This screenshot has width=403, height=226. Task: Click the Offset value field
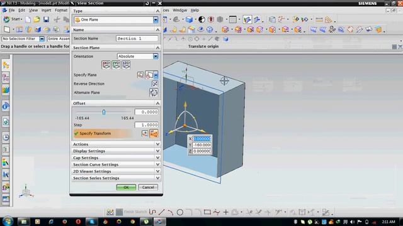[x=146, y=112]
